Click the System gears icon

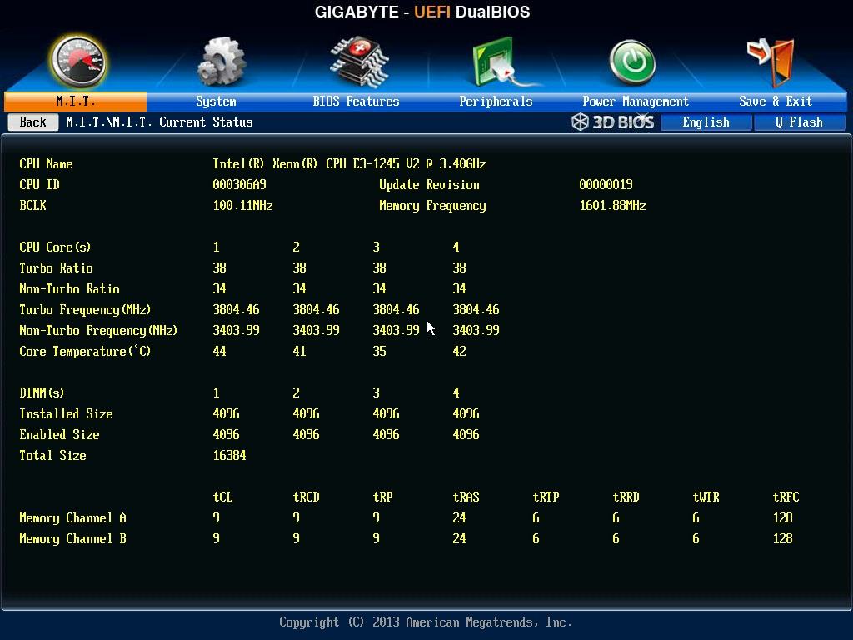point(221,62)
